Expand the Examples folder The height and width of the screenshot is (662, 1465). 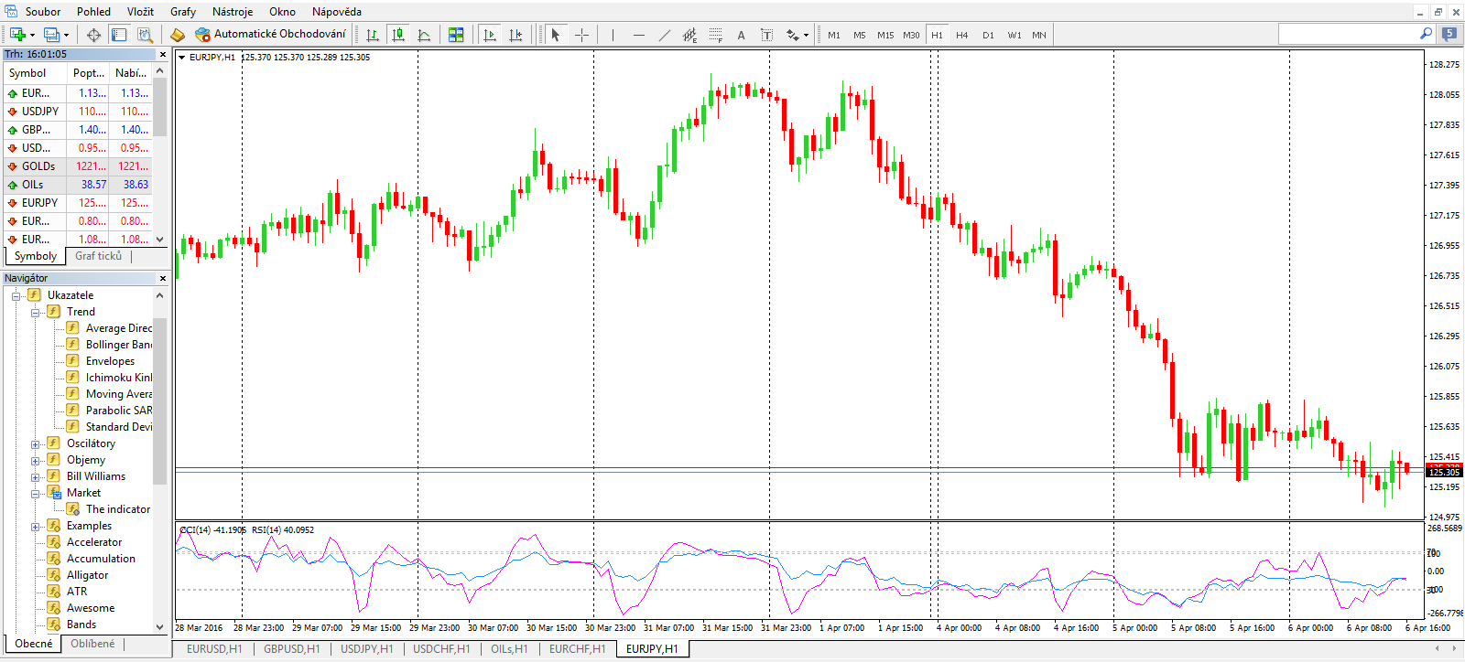(x=35, y=526)
